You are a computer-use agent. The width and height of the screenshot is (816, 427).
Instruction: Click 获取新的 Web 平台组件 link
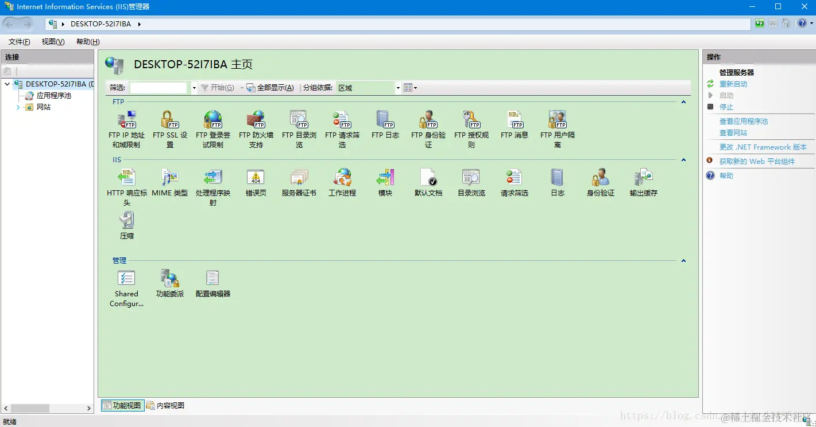point(757,162)
